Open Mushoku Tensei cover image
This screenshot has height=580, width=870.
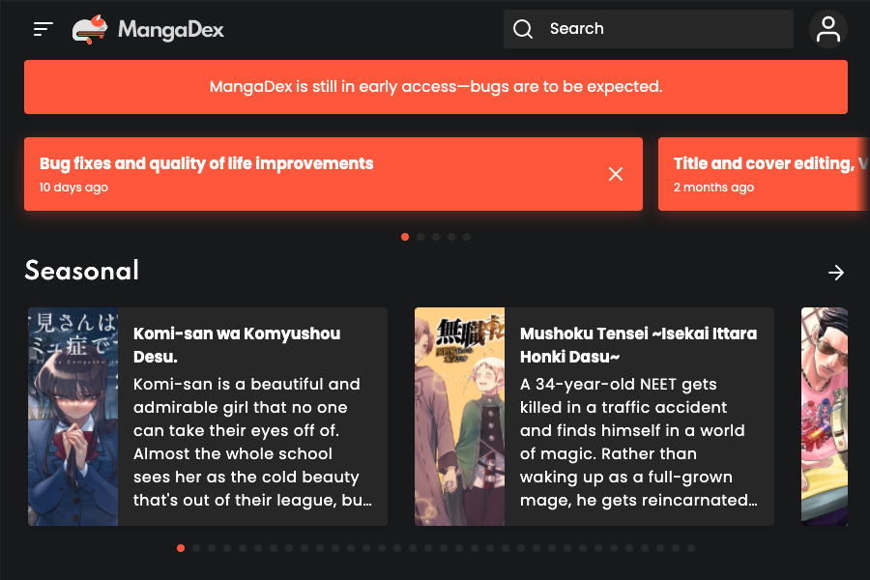coord(460,417)
